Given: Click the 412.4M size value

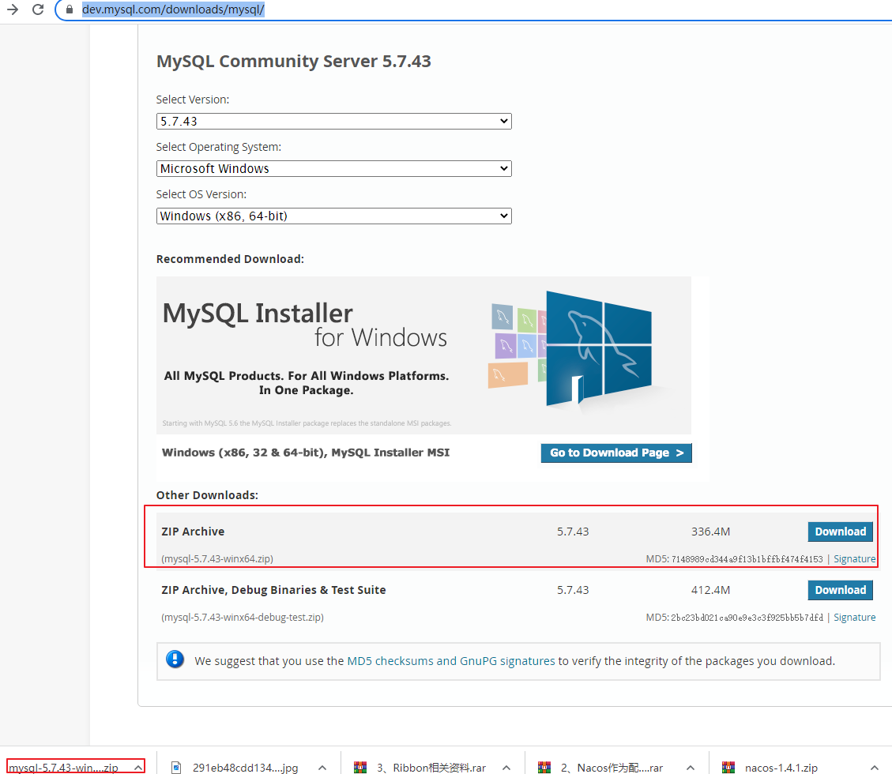Looking at the screenshot, I should click(x=710, y=590).
